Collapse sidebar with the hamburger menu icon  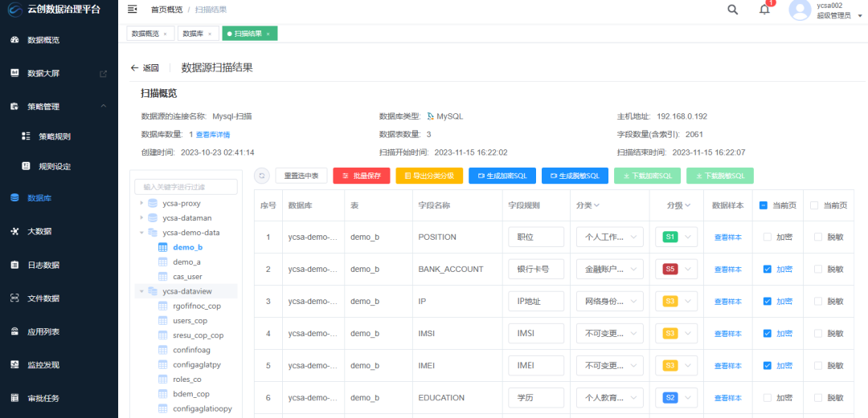[x=132, y=10]
